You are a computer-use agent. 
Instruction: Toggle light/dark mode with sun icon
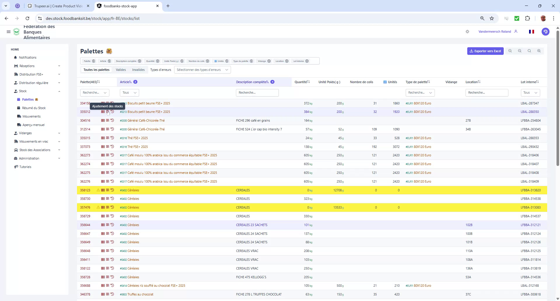467,32
